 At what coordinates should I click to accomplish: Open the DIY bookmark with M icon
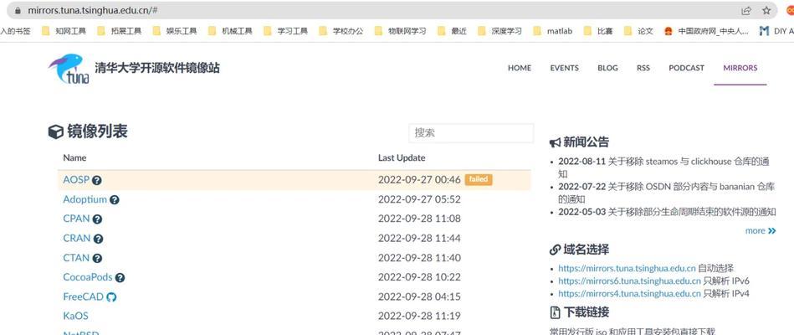(776, 31)
